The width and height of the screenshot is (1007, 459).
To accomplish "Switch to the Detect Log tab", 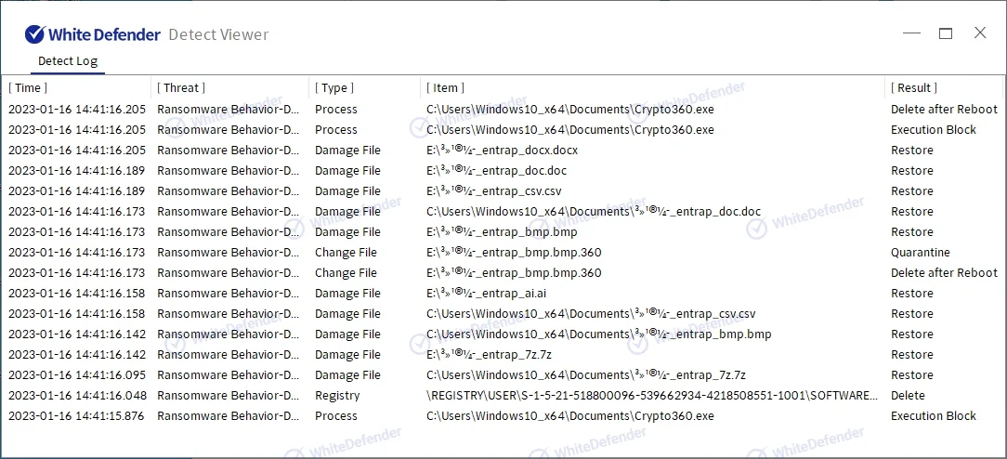I will 67,61.
